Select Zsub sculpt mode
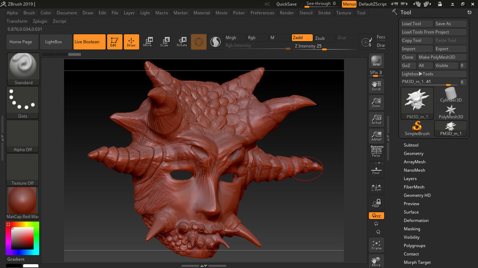Screen dimensions: 478x268 pyautogui.click(x=324, y=38)
